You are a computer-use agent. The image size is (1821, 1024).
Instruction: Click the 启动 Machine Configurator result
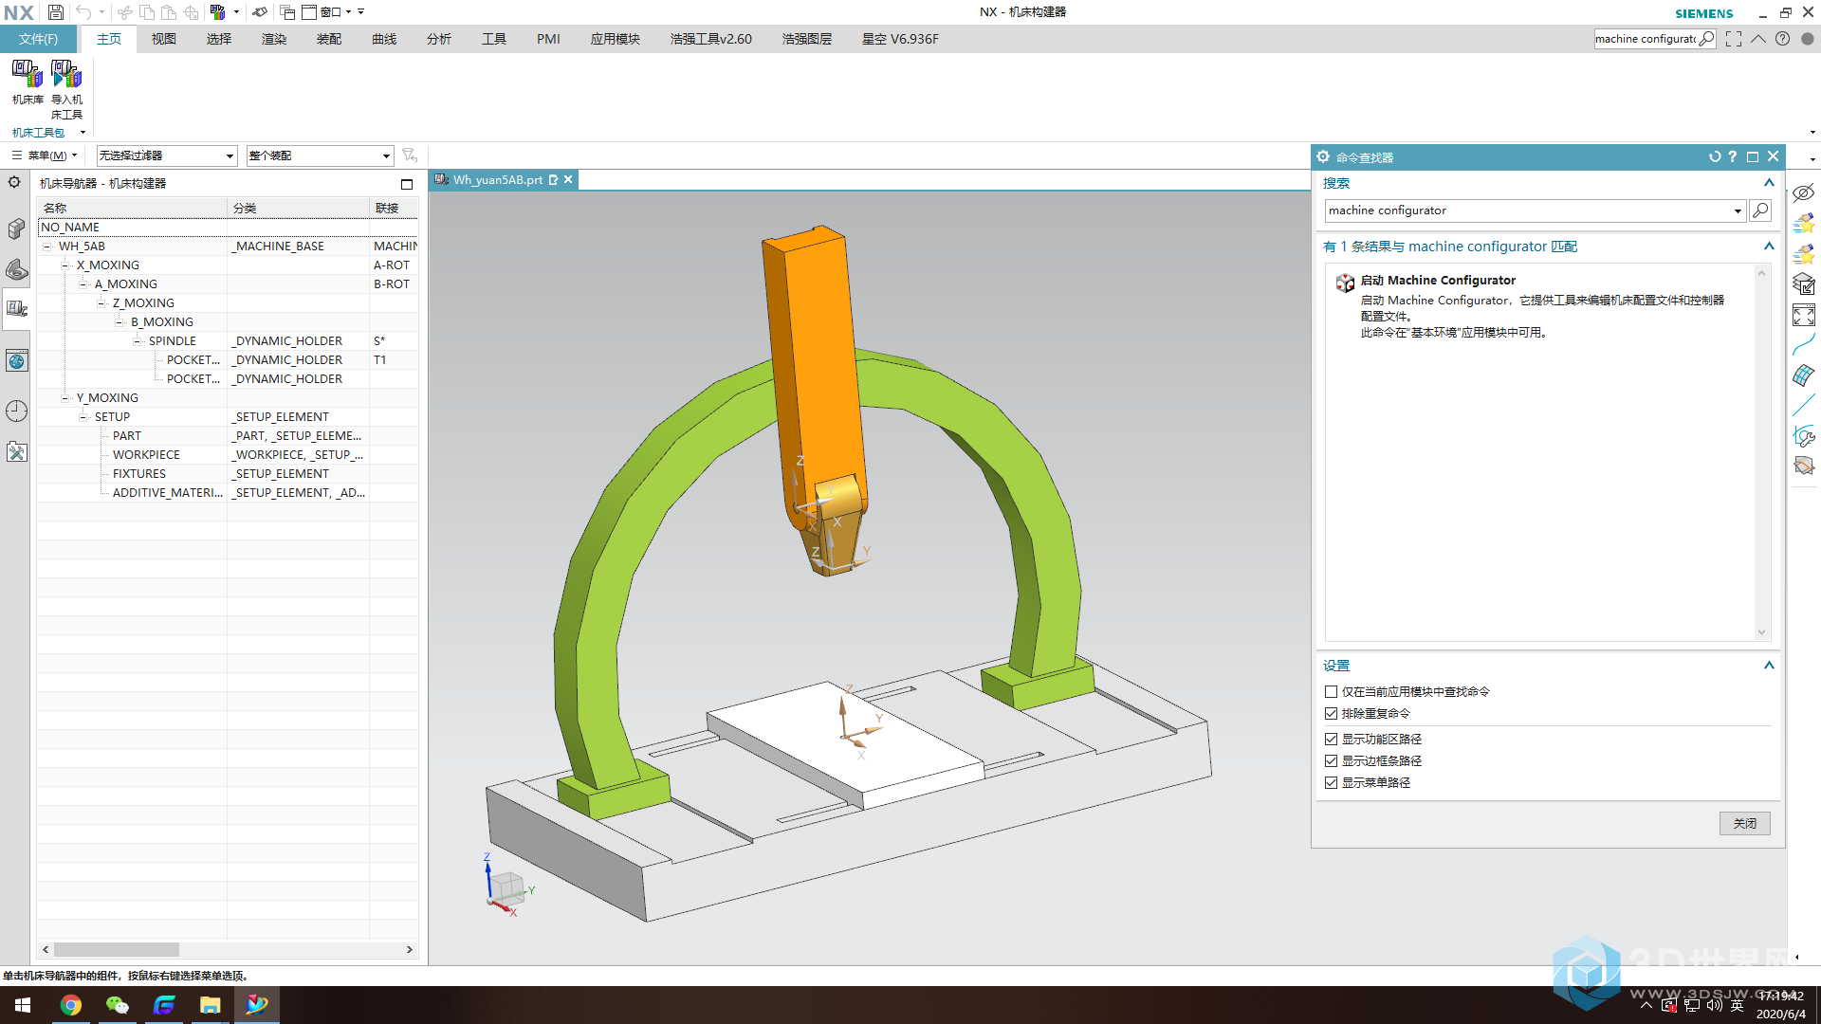pos(1438,281)
